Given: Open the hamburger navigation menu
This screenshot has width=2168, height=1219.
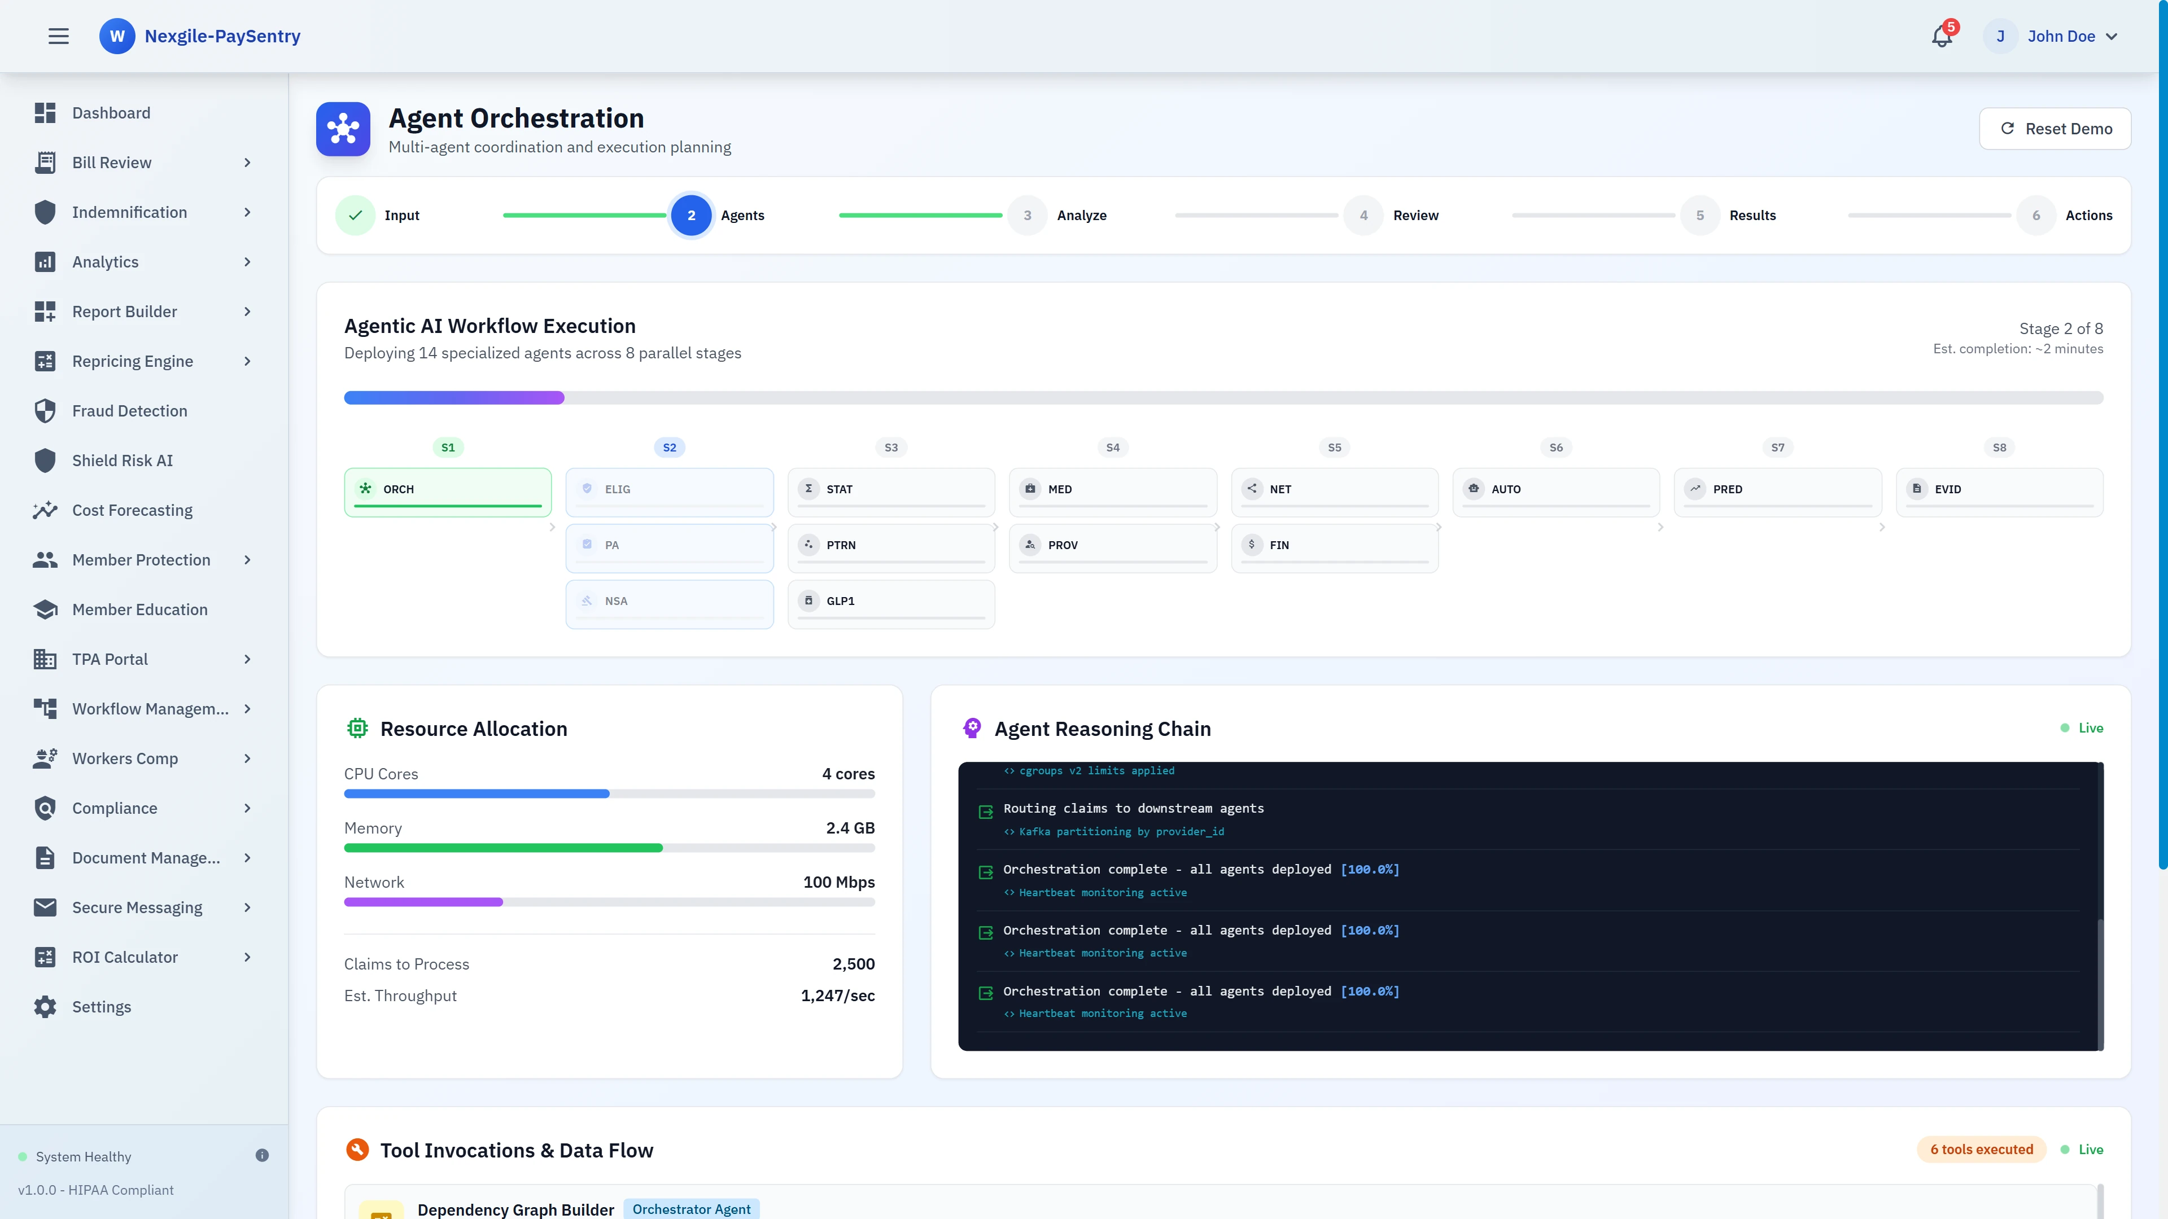Looking at the screenshot, I should pyautogui.click(x=58, y=36).
